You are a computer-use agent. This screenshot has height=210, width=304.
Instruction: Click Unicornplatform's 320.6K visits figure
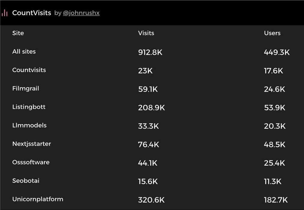(x=151, y=200)
